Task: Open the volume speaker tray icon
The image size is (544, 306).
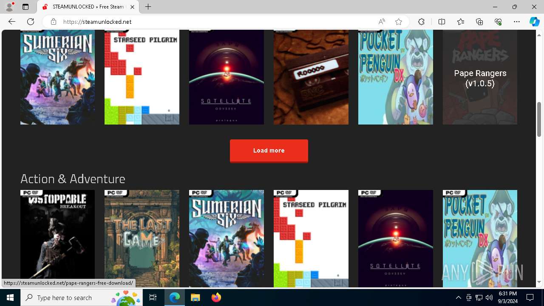Action: tap(489, 297)
